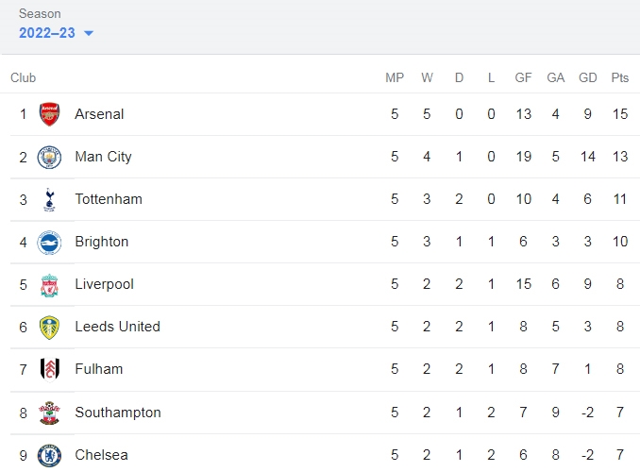Click the Leeds United crest
The width and height of the screenshot is (640, 472).
[x=49, y=328]
